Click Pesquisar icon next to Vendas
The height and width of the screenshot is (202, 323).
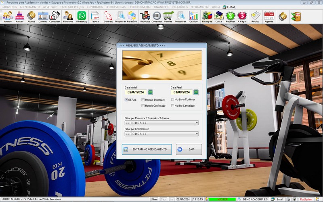pyautogui.click(x=180, y=17)
